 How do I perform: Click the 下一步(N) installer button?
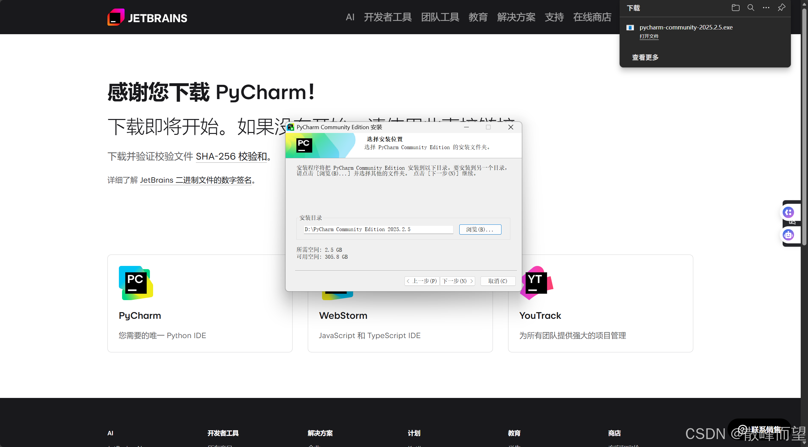pos(457,281)
